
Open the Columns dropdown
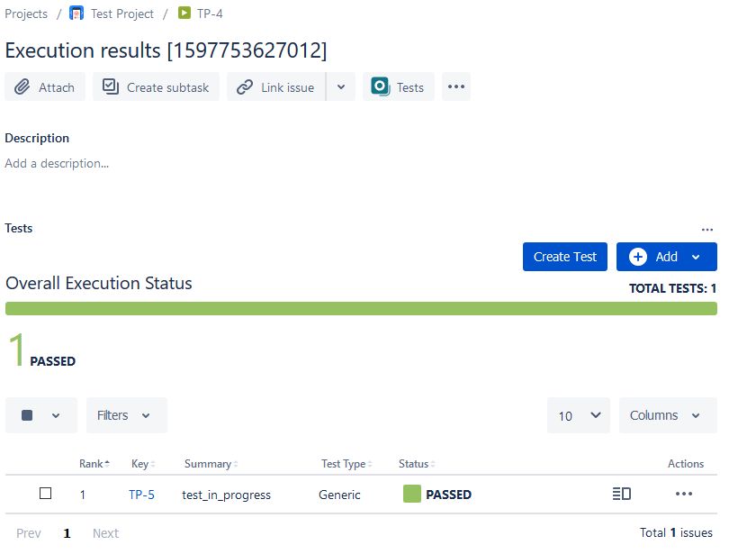pos(666,415)
